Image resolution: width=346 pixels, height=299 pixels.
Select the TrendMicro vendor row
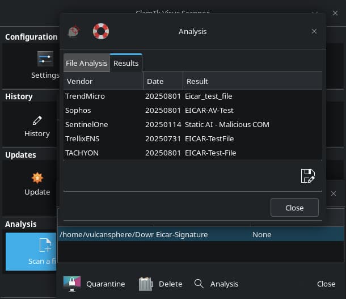pyautogui.click(x=193, y=96)
